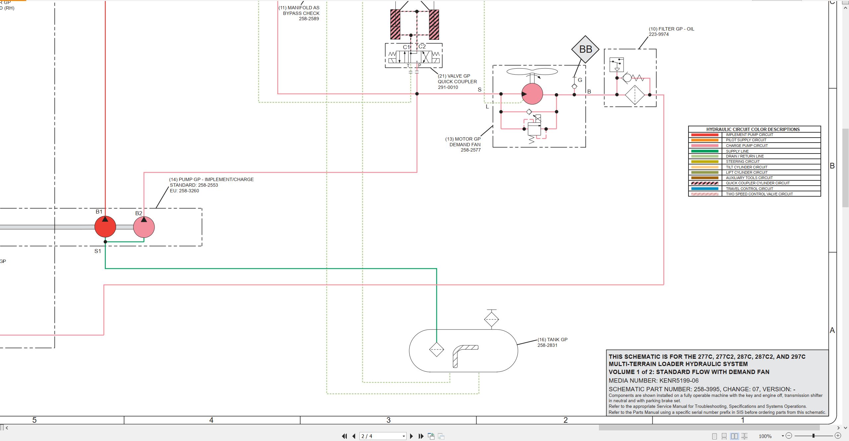This screenshot has height=441, width=849.
Task: Click the quick coupler valve symbol
Action: tap(414, 57)
